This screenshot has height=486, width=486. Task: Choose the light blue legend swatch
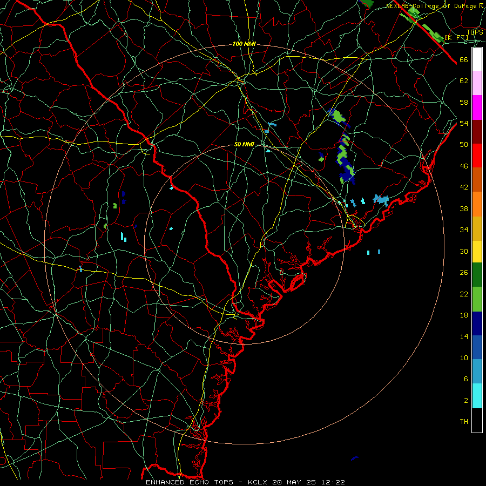[x=477, y=372]
